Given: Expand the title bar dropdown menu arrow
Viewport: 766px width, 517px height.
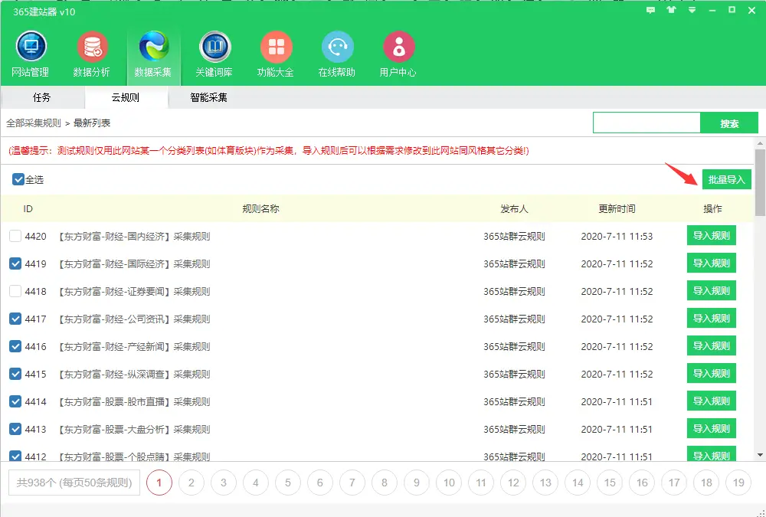Looking at the screenshot, I should click(692, 11).
